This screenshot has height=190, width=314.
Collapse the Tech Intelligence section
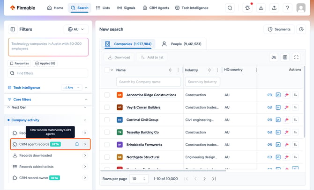[86, 87]
